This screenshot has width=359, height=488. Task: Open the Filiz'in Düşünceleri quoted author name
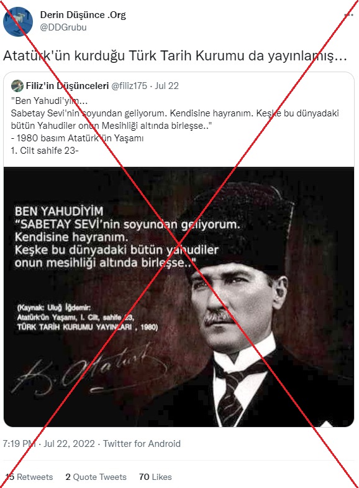pyautogui.click(x=67, y=86)
